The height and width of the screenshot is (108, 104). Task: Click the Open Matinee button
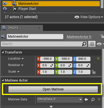53,89
